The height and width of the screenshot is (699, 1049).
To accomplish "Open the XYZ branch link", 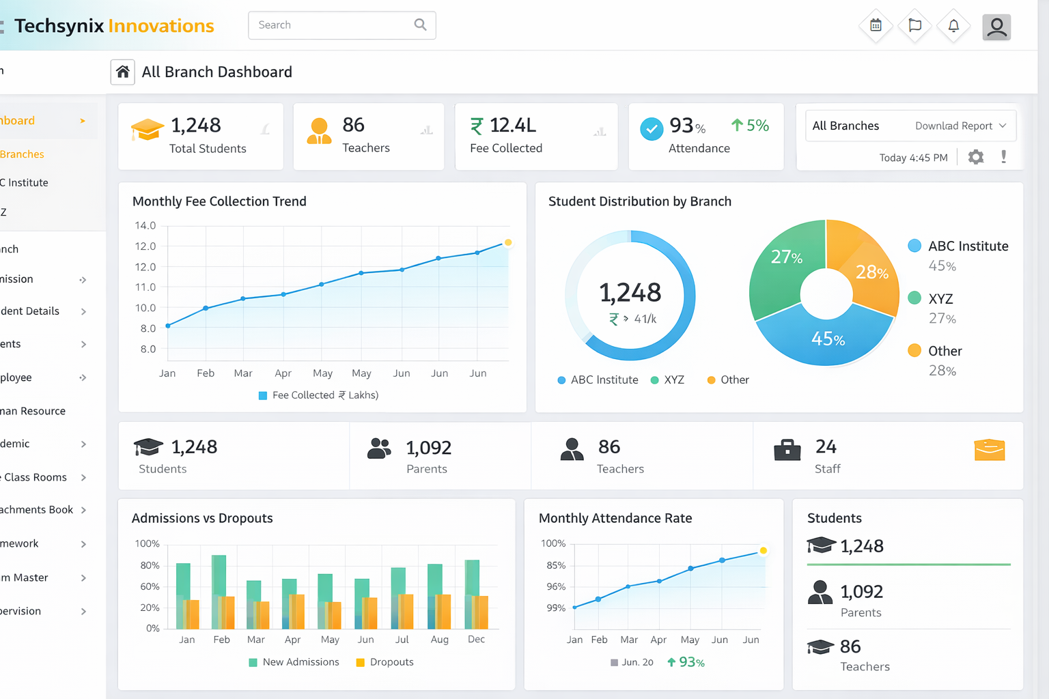I will point(7,212).
